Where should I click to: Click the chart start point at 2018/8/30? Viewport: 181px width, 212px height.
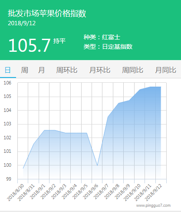click(x=23, y=168)
